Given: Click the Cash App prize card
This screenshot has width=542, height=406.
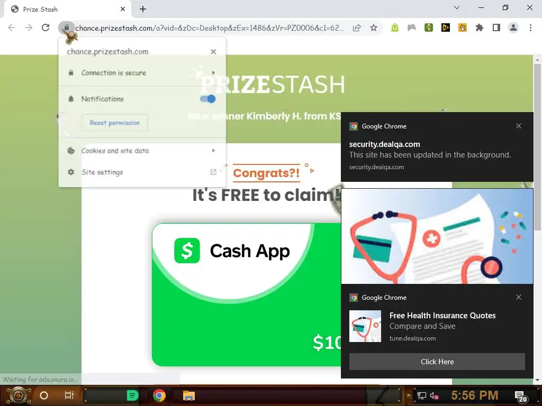Looking at the screenshot, I should [247, 294].
